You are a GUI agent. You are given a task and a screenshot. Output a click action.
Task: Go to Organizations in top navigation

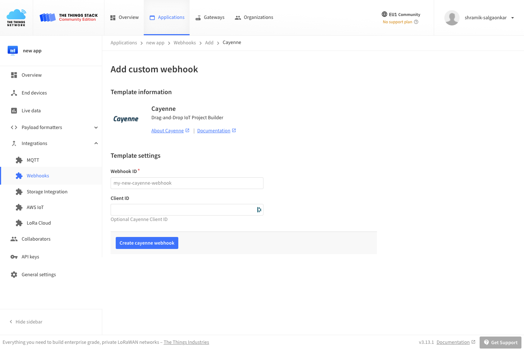pyautogui.click(x=254, y=17)
